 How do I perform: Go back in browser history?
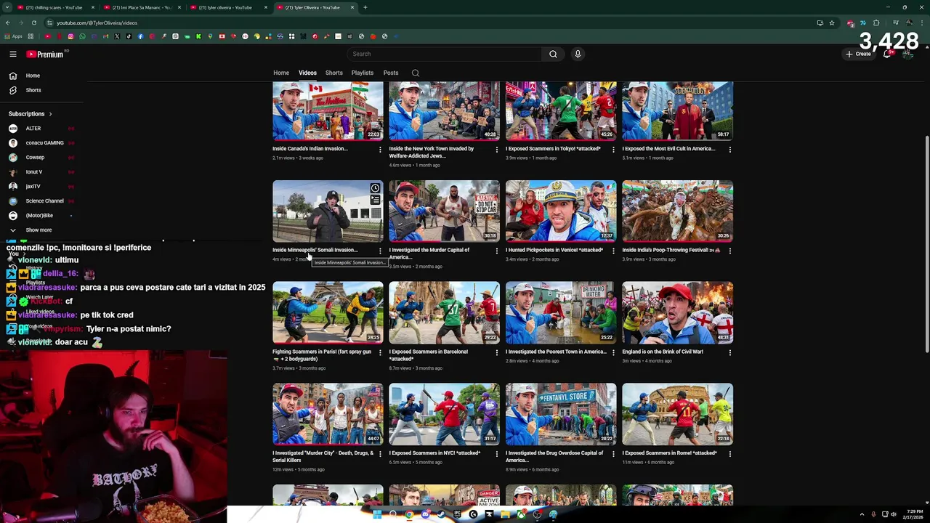(8, 23)
